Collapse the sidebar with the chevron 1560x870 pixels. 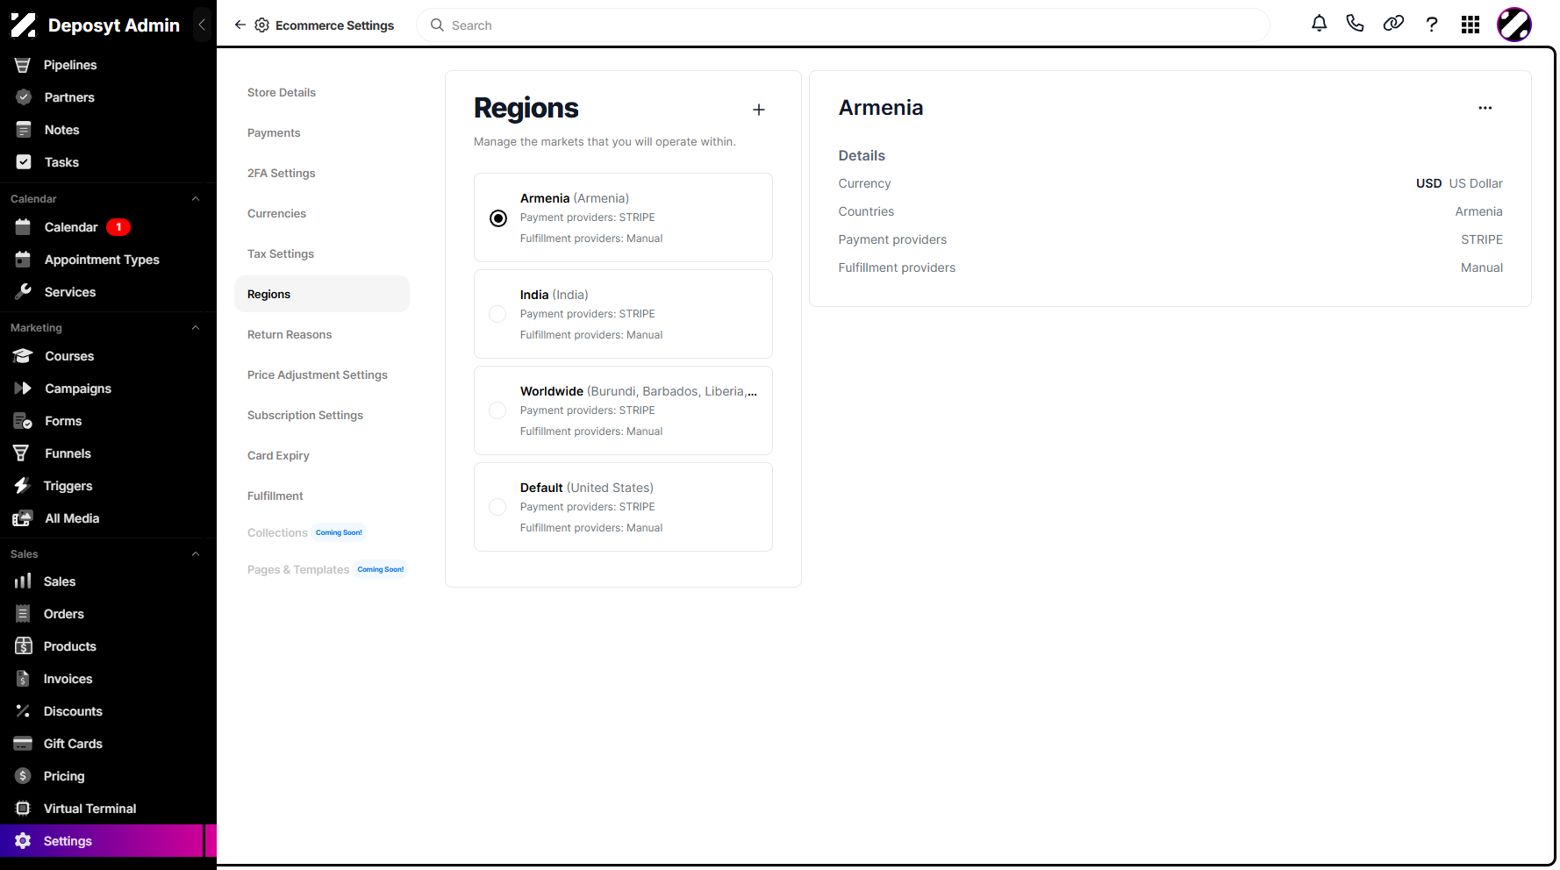coord(202,25)
